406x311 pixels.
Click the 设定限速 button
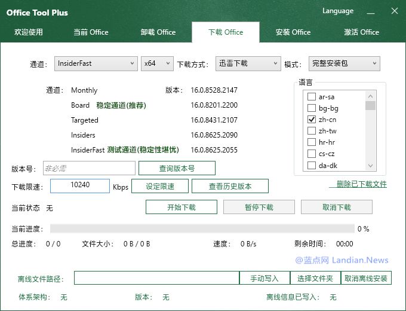160,186
